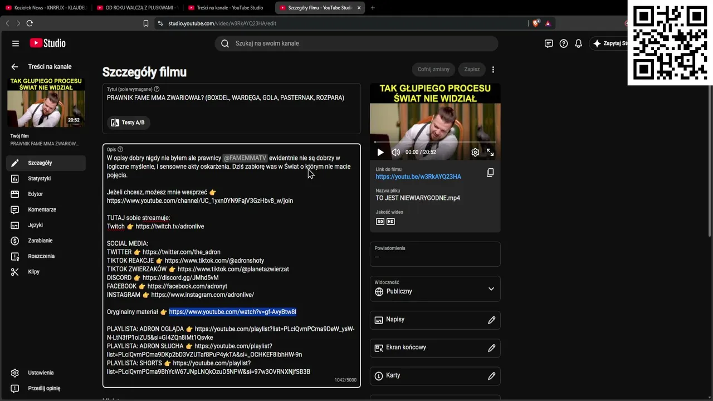The height and width of the screenshot is (401, 713).
Task: Click the YouTube Studio logo
Action: [x=48, y=43]
